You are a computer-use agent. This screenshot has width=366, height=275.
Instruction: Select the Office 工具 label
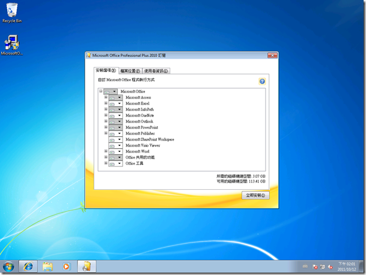click(135, 163)
